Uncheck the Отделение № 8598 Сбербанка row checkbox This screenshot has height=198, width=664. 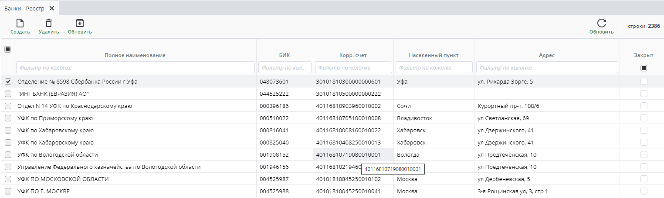coord(8,81)
